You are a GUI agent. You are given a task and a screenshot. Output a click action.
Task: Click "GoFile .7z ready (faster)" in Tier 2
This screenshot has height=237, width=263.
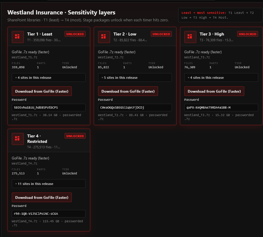(117, 52)
